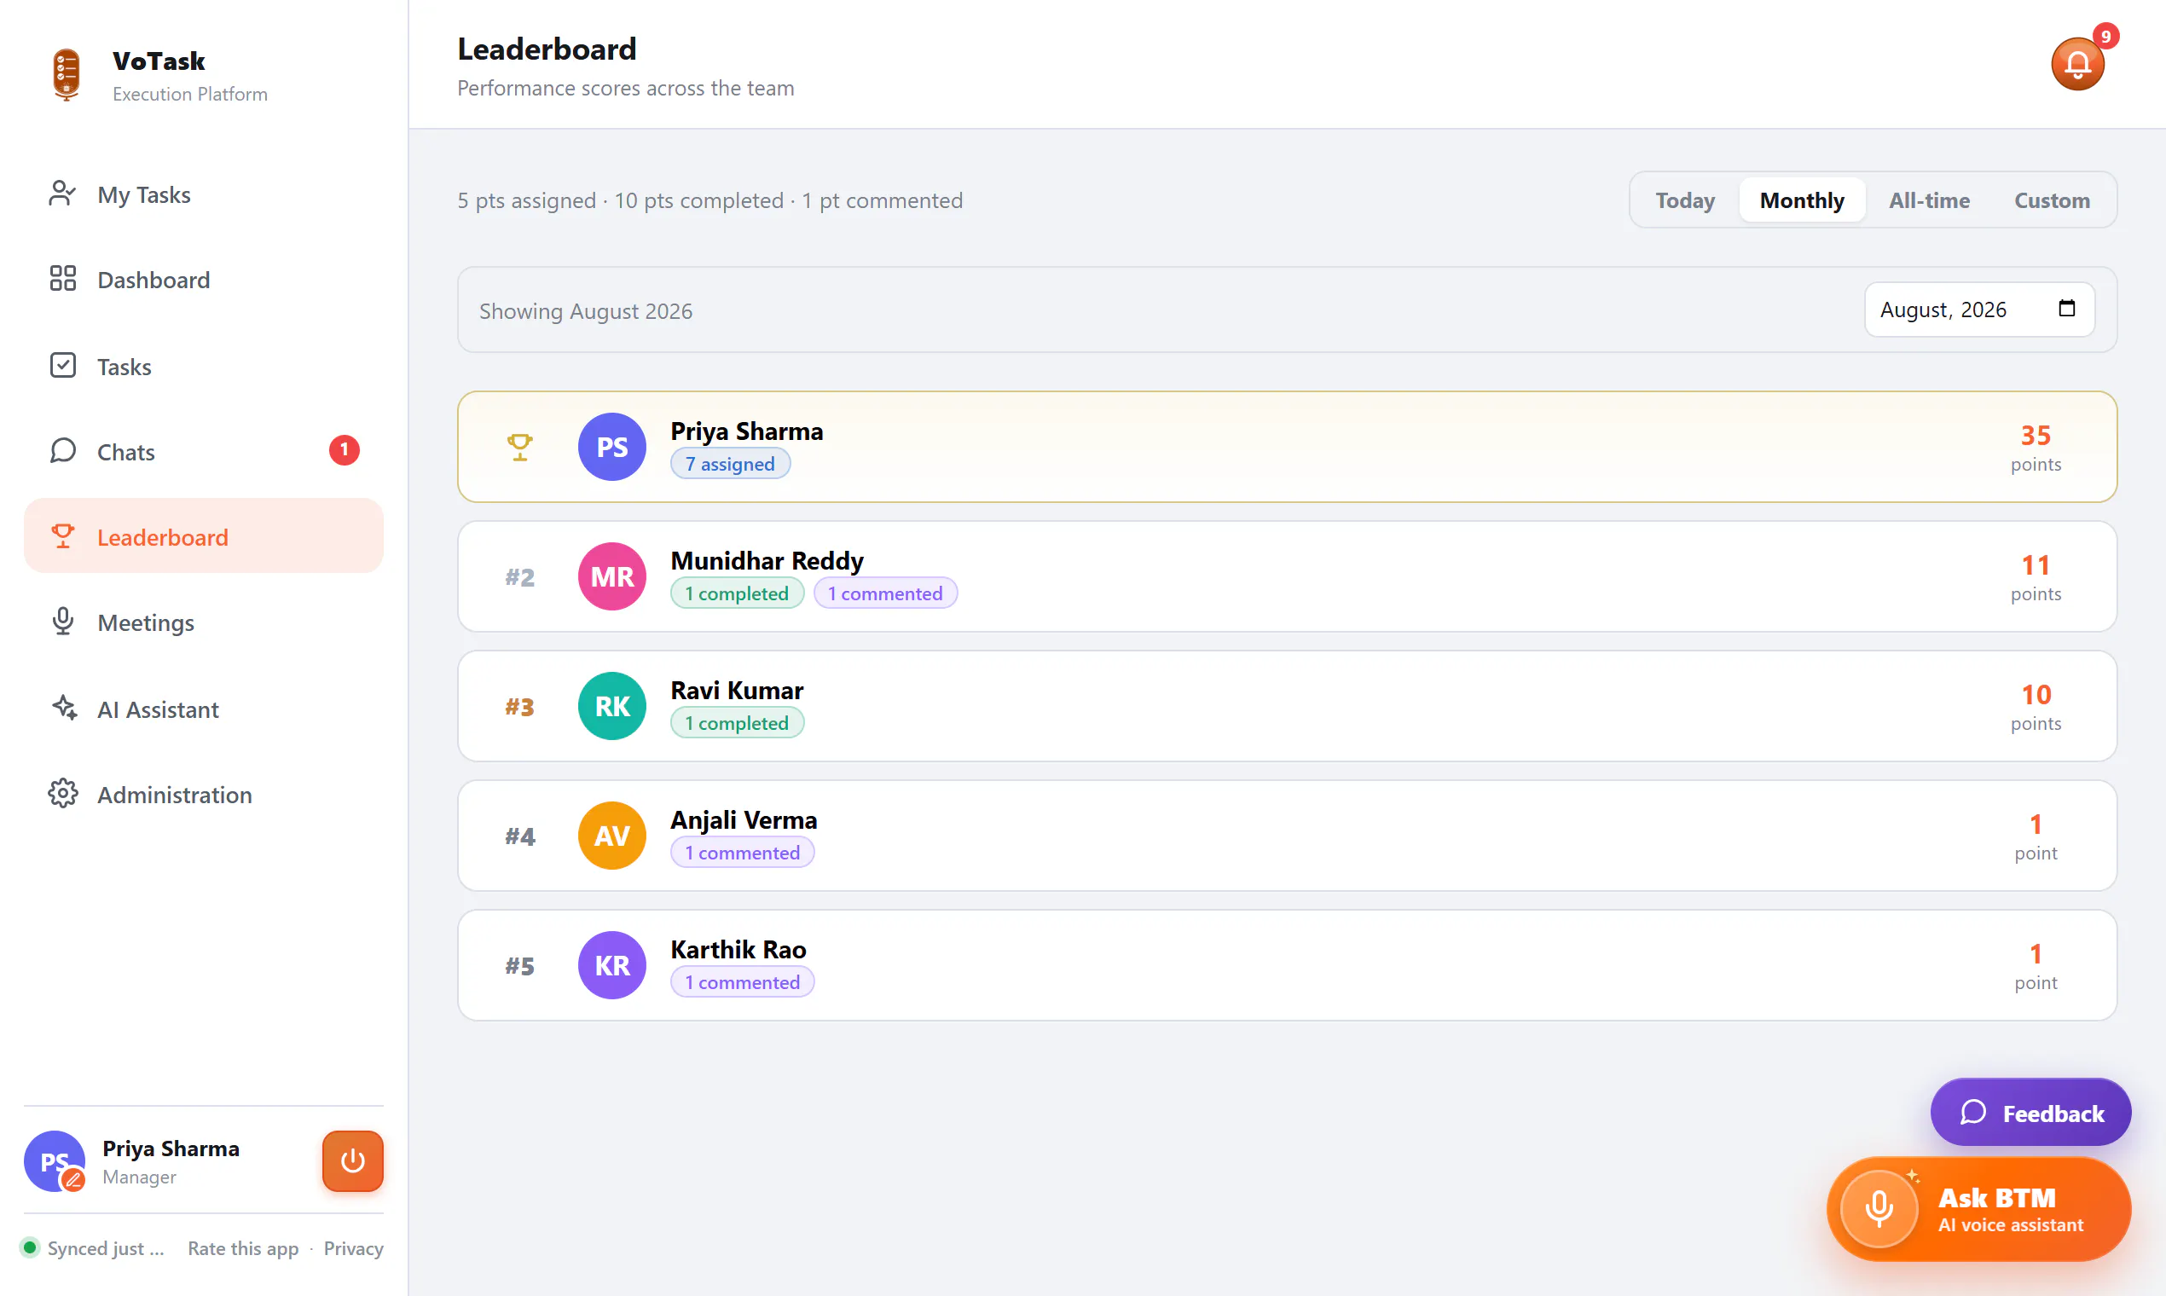Click the Ask BTM voice assistant button

[1978, 1210]
